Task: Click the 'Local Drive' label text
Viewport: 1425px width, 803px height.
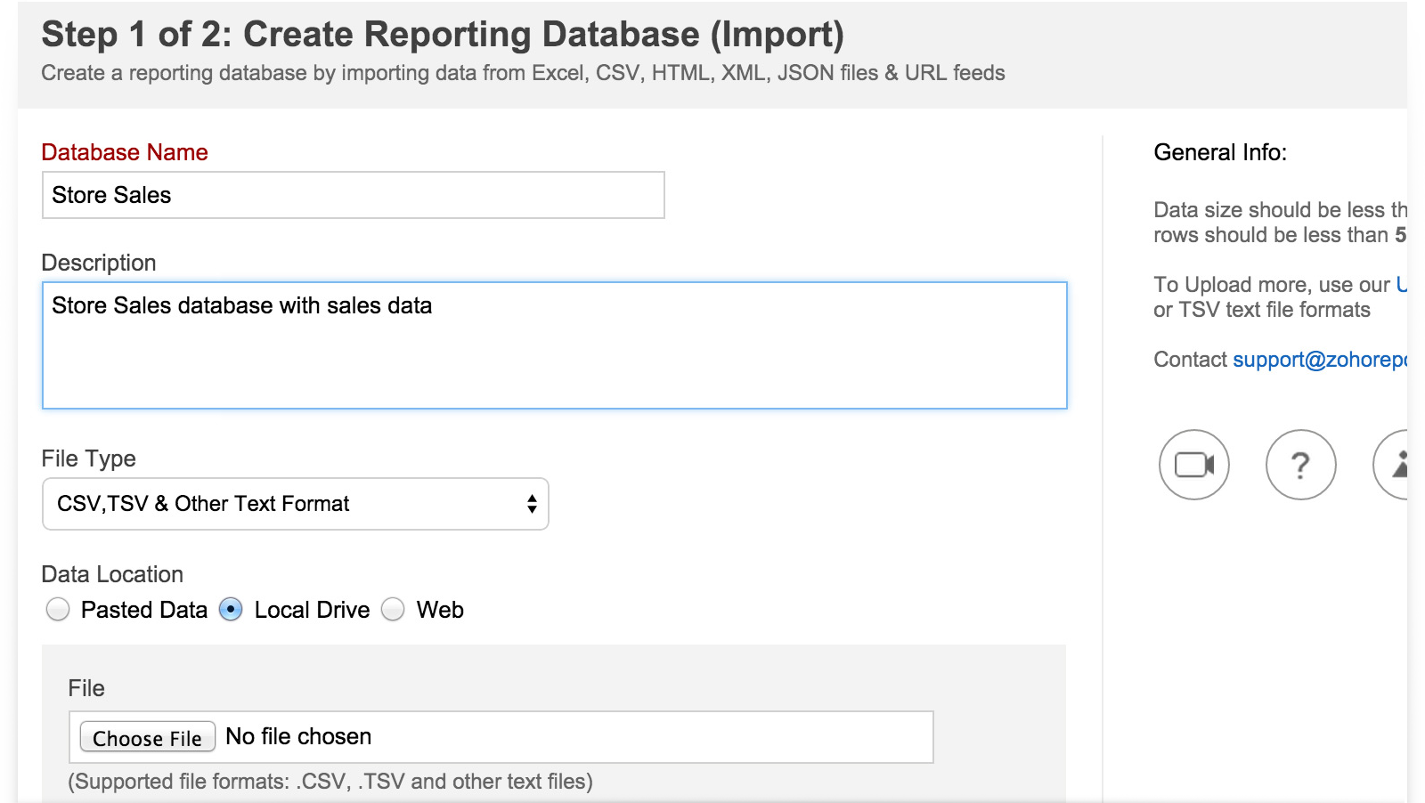Action: pyautogui.click(x=312, y=610)
